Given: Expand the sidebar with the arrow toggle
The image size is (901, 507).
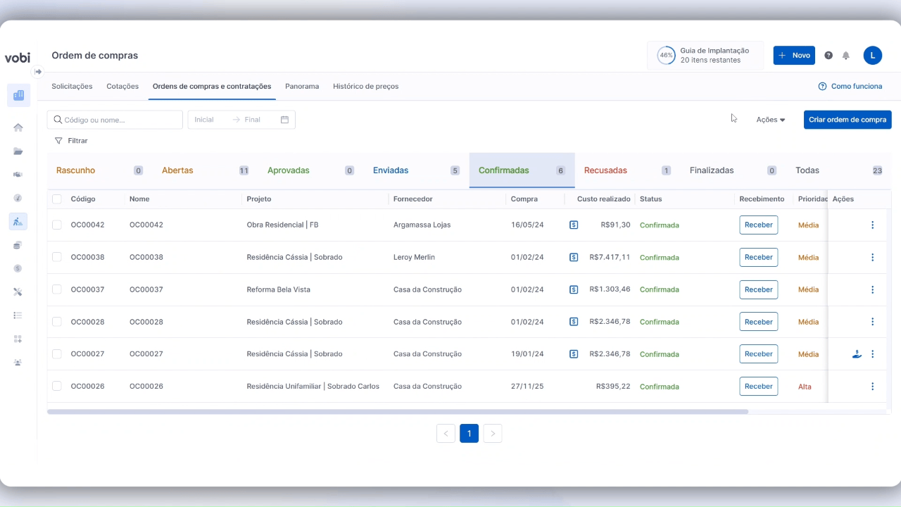Looking at the screenshot, I should [38, 72].
